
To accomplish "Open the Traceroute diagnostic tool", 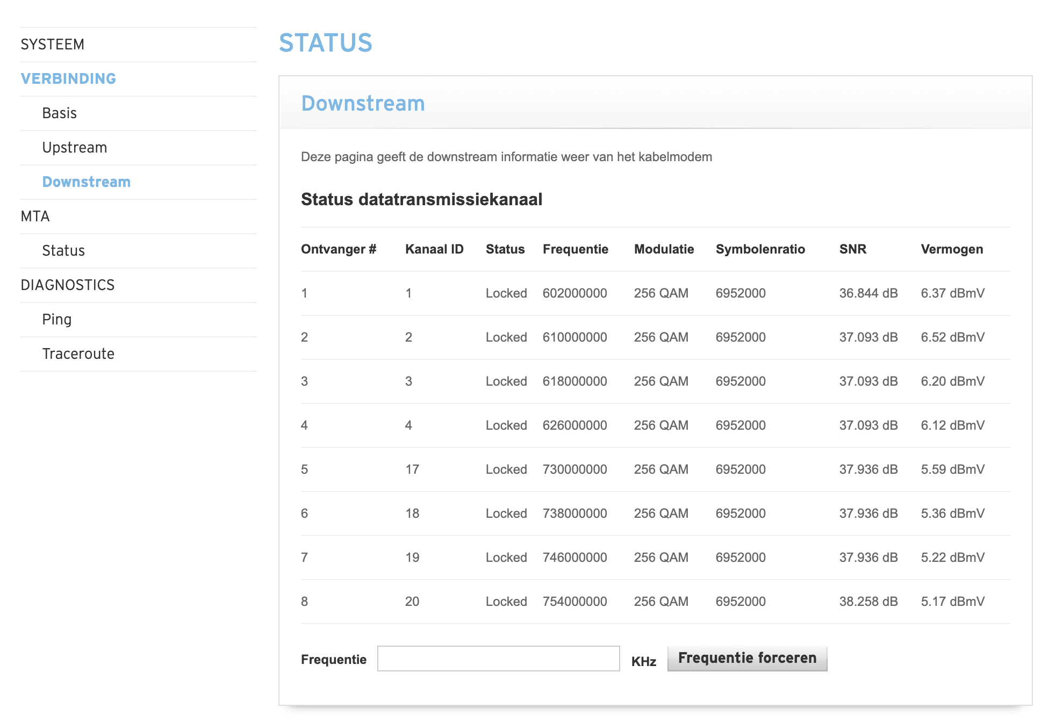I will tap(78, 354).
